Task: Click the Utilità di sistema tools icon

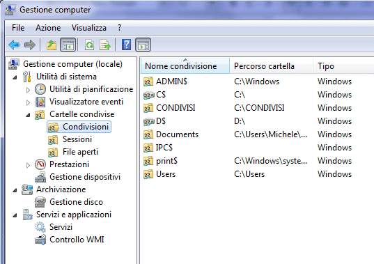Action: 27,77
